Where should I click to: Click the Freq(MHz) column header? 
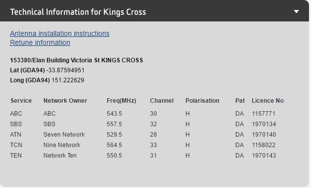[x=122, y=101]
